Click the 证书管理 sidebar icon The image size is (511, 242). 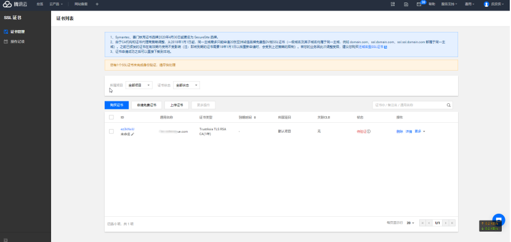click(x=6, y=31)
